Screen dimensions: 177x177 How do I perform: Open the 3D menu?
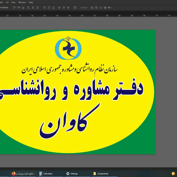(7, 2)
